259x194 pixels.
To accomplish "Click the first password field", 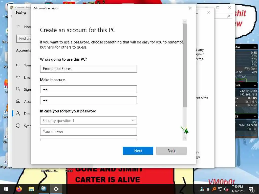I will coord(88,89).
